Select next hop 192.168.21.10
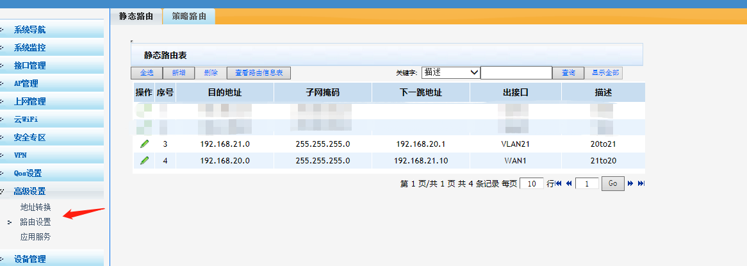 click(421, 161)
